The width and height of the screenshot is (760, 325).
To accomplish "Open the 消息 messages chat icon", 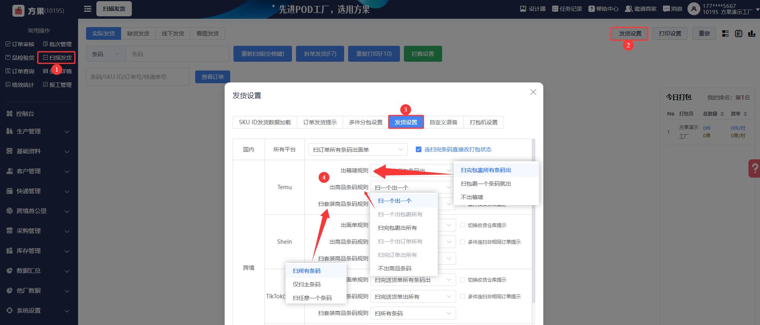I will point(666,9).
